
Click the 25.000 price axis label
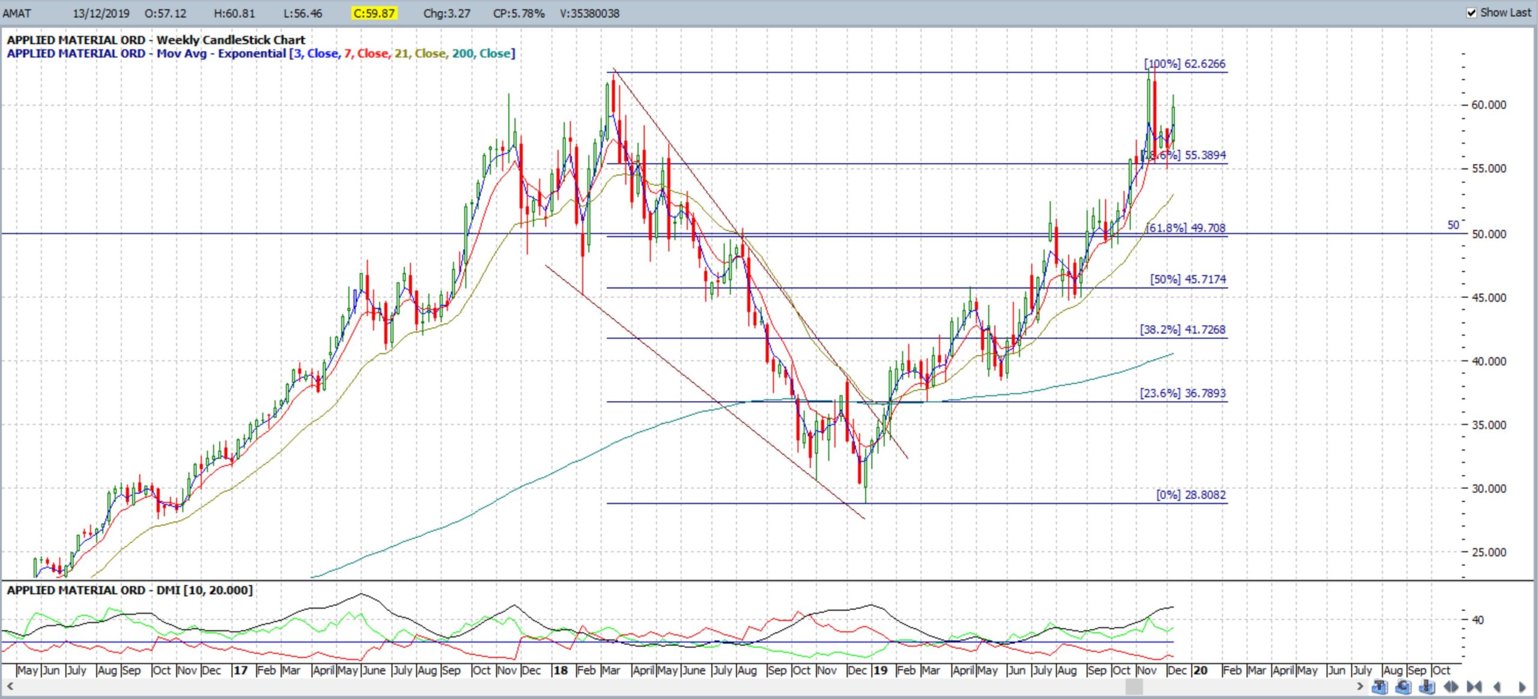pyautogui.click(x=1489, y=553)
